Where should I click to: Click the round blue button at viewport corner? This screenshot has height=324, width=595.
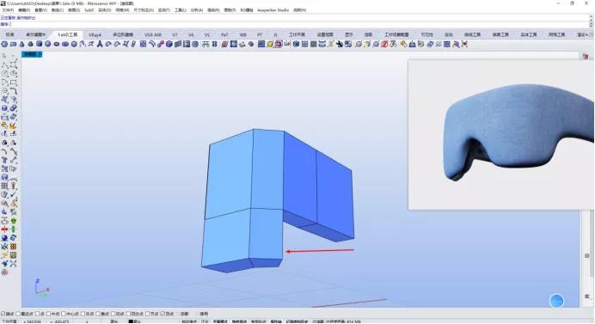coord(556,301)
